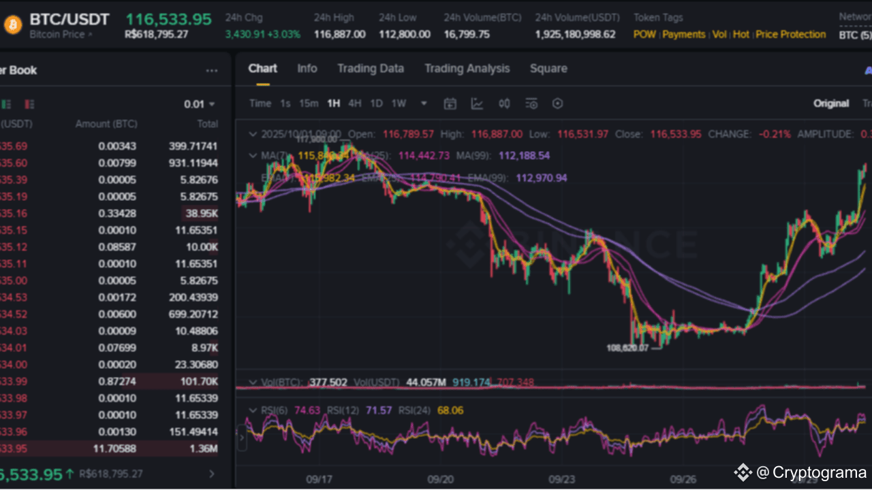Show buy orders only view icon
This screenshot has height=490, width=872.
click(x=7, y=104)
